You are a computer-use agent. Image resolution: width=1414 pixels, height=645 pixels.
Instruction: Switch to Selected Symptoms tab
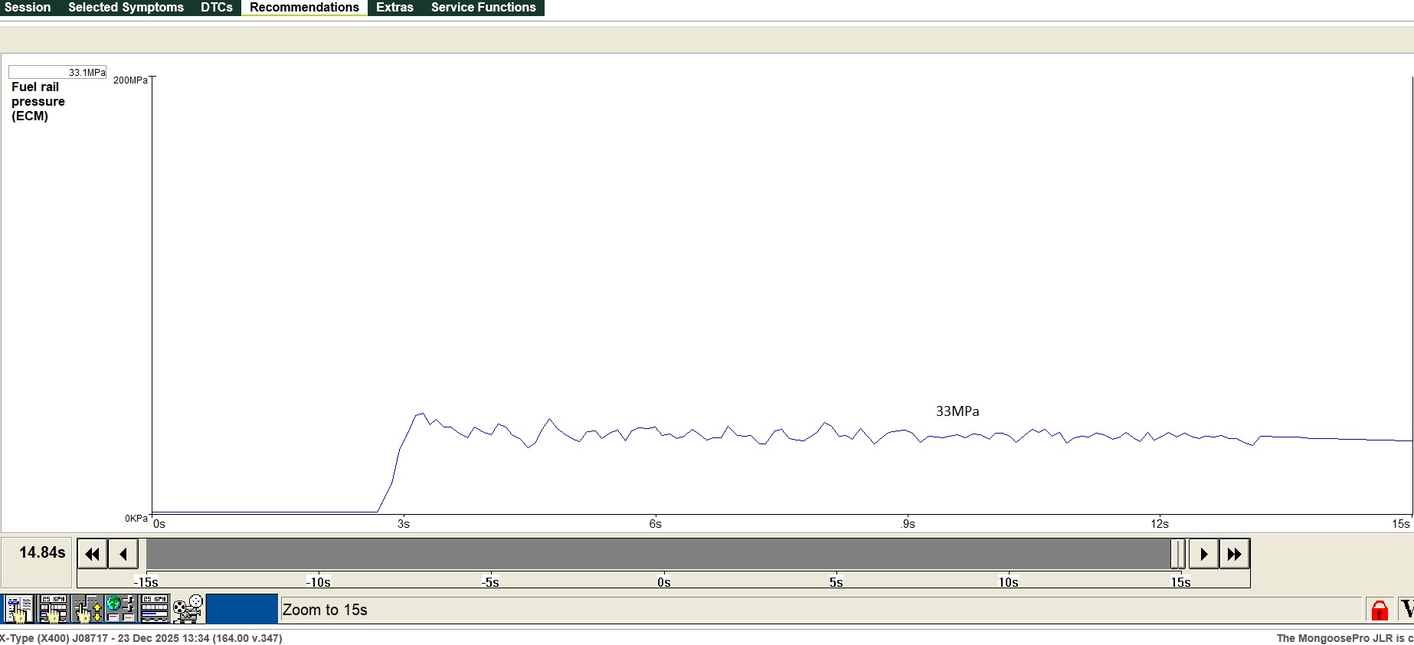click(126, 8)
